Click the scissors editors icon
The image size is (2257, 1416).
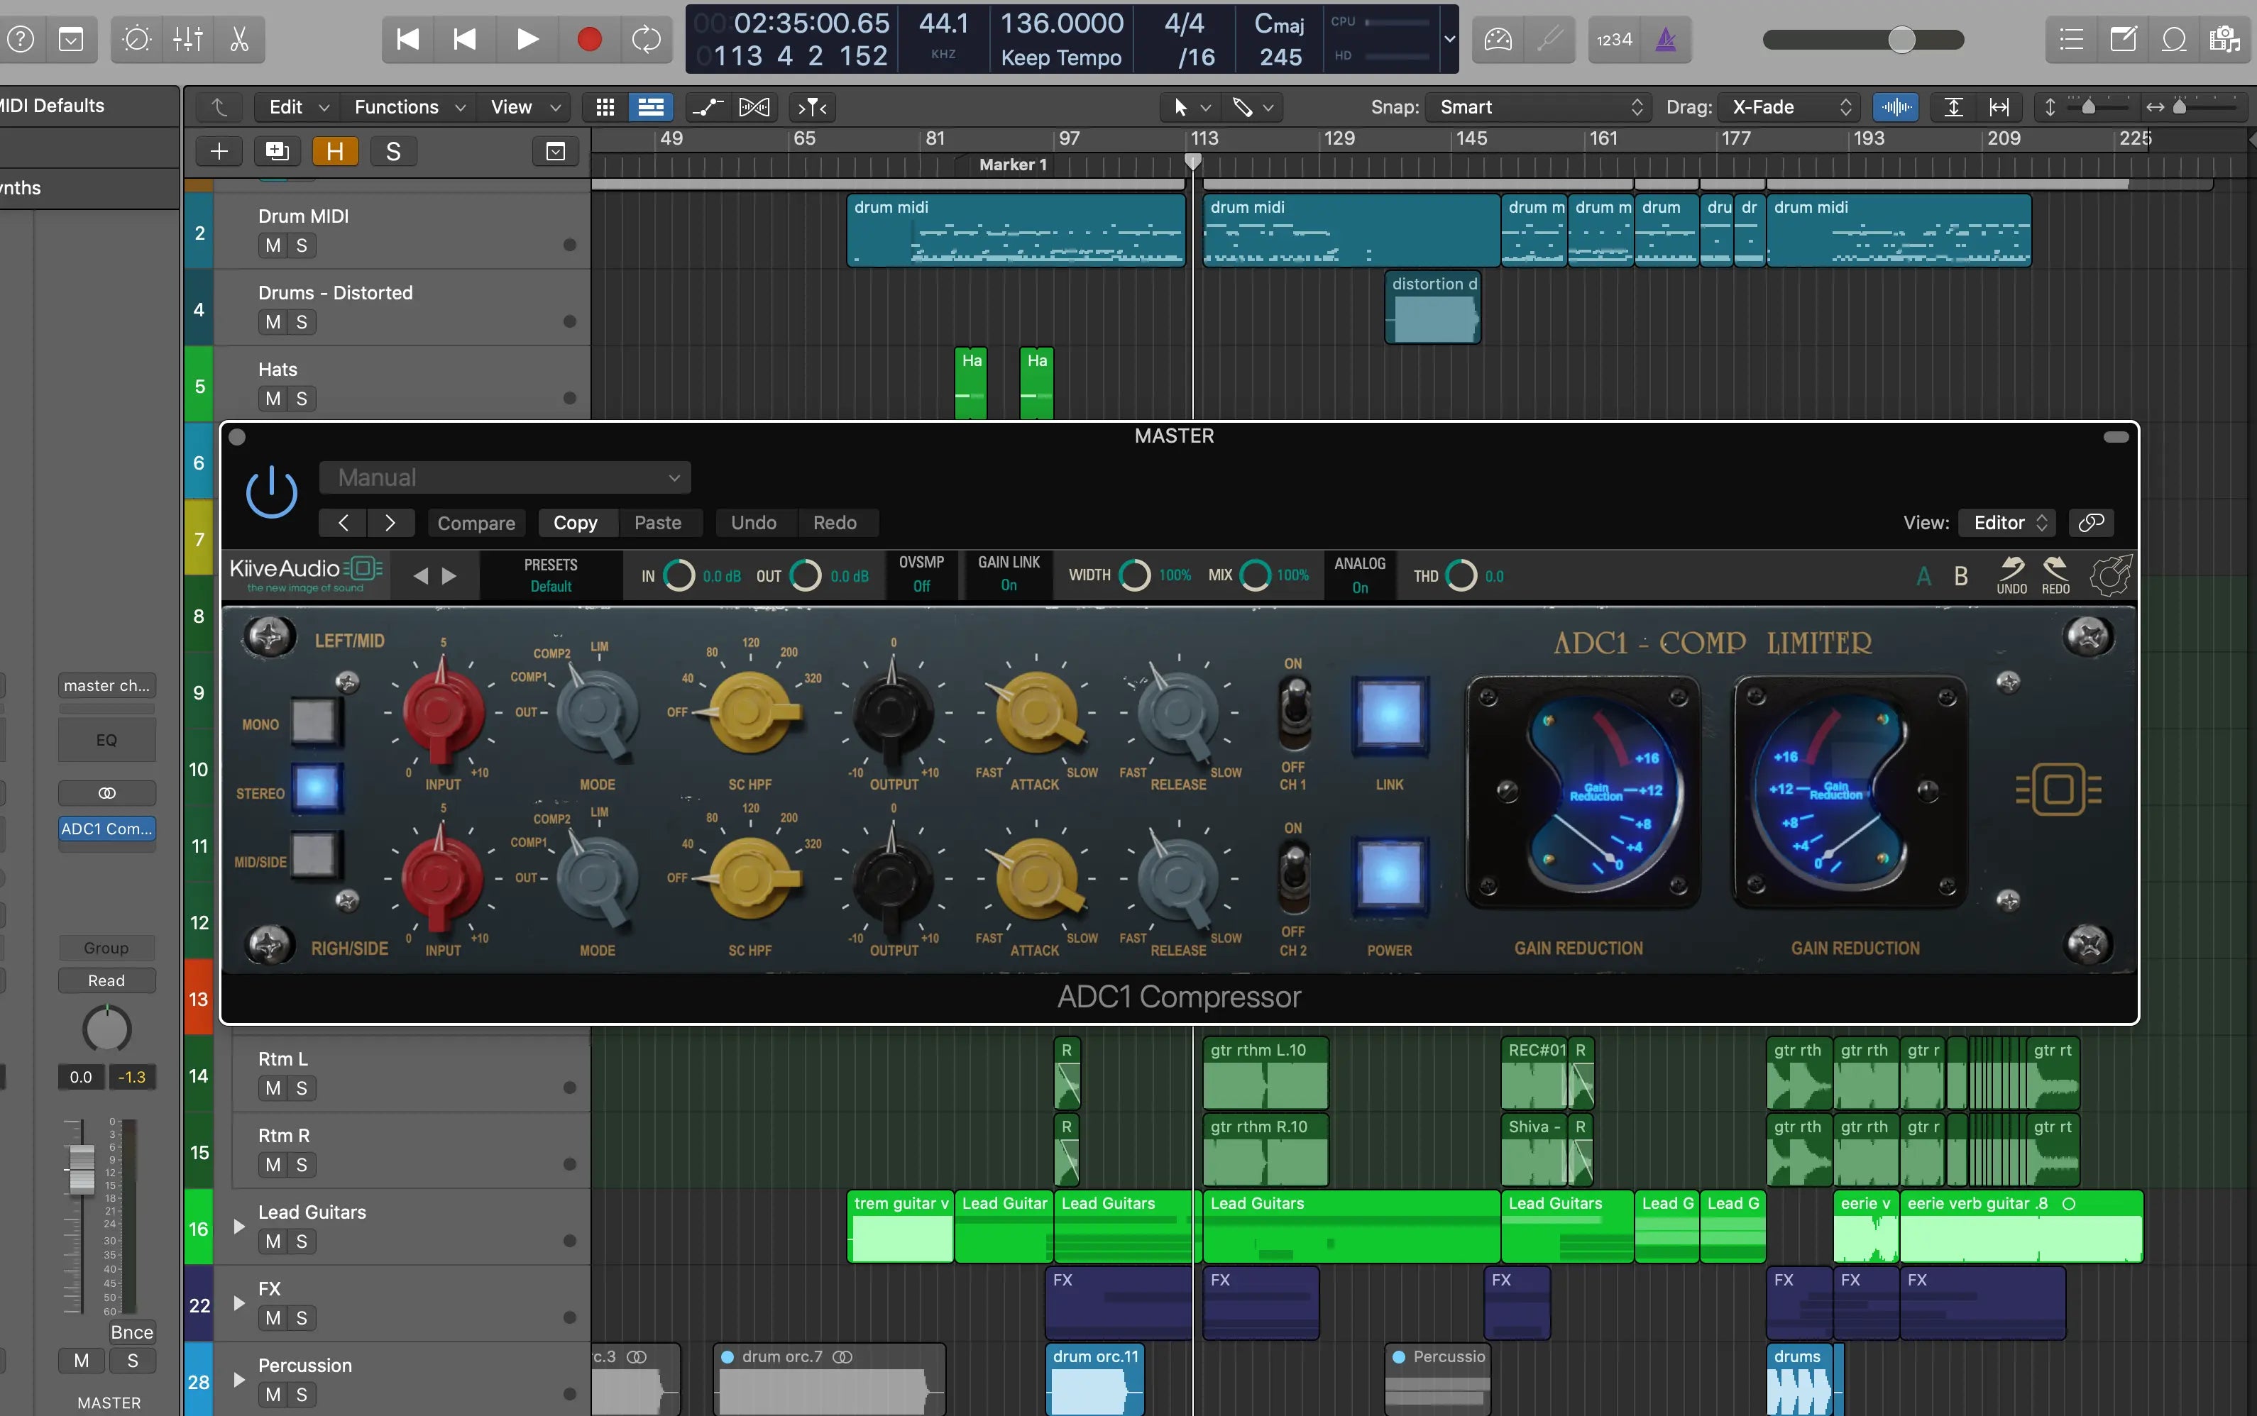pos(239,39)
